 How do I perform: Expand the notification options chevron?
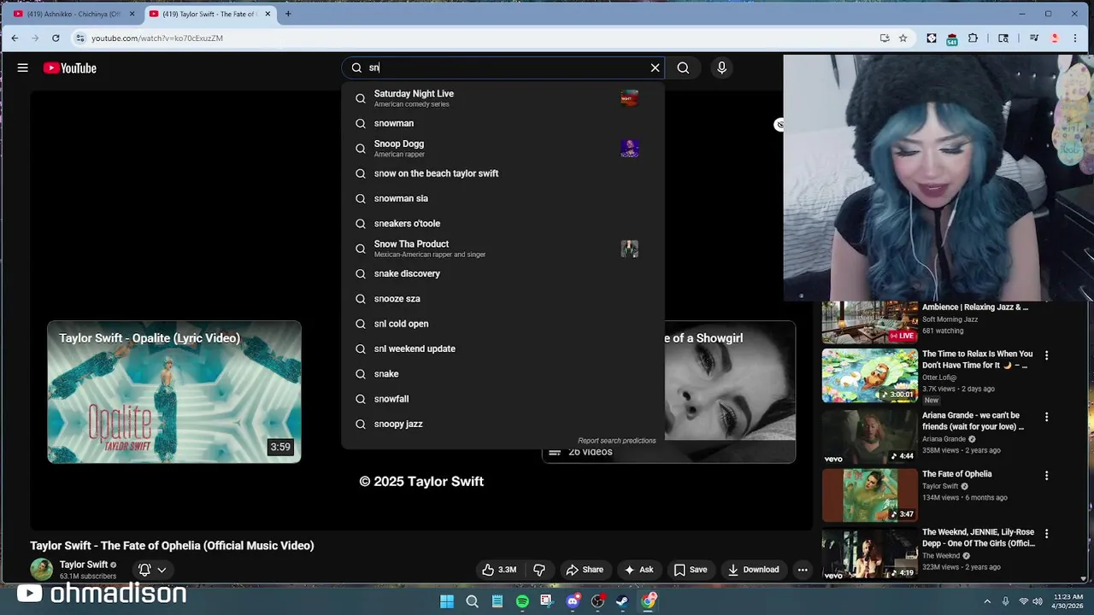pyautogui.click(x=162, y=570)
